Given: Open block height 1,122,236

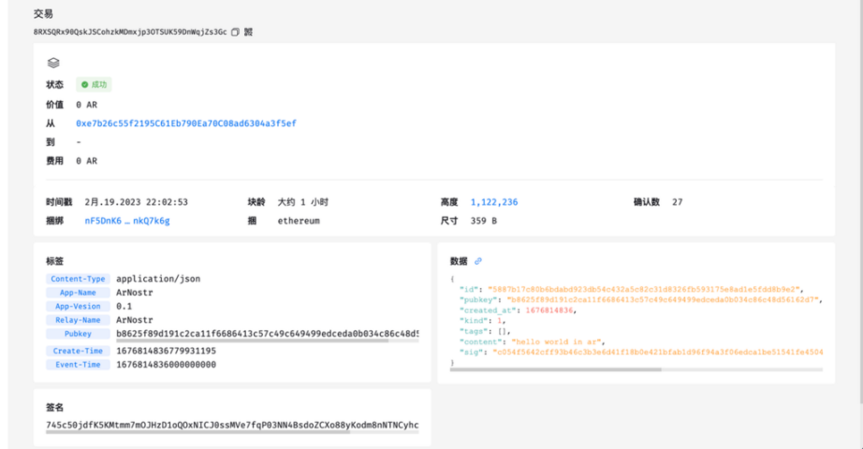Looking at the screenshot, I should pyautogui.click(x=493, y=202).
